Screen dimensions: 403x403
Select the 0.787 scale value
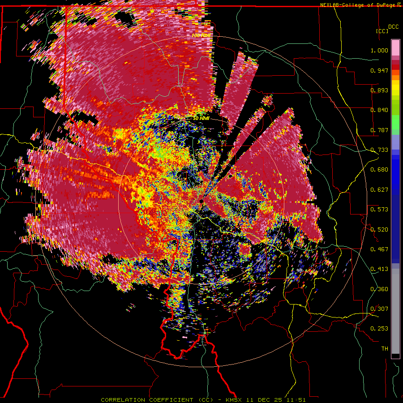pyautogui.click(x=379, y=130)
